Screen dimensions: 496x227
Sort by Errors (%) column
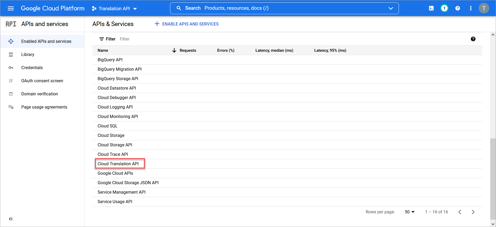[x=226, y=50]
